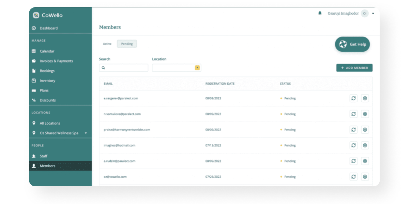
Task: Cancel pending invite for oz@cowello.com
Action: (x=365, y=176)
